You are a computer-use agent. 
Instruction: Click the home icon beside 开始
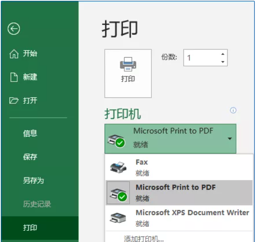(14, 54)
